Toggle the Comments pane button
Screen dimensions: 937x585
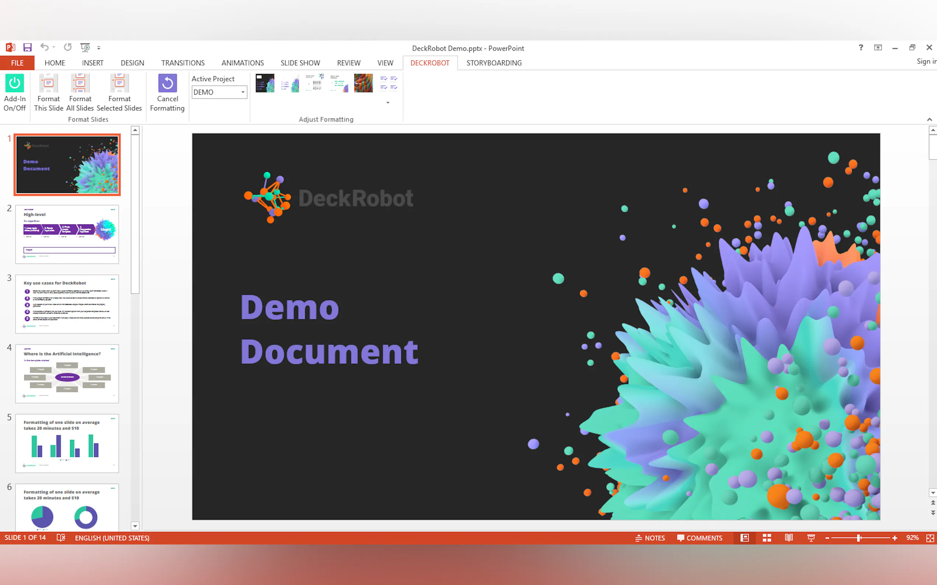coord(699,538)
